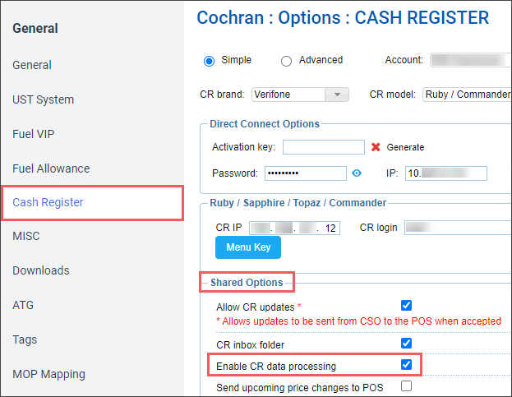Click the red X icon beside Activation key
512x397 pixels.
click(376, 147)
